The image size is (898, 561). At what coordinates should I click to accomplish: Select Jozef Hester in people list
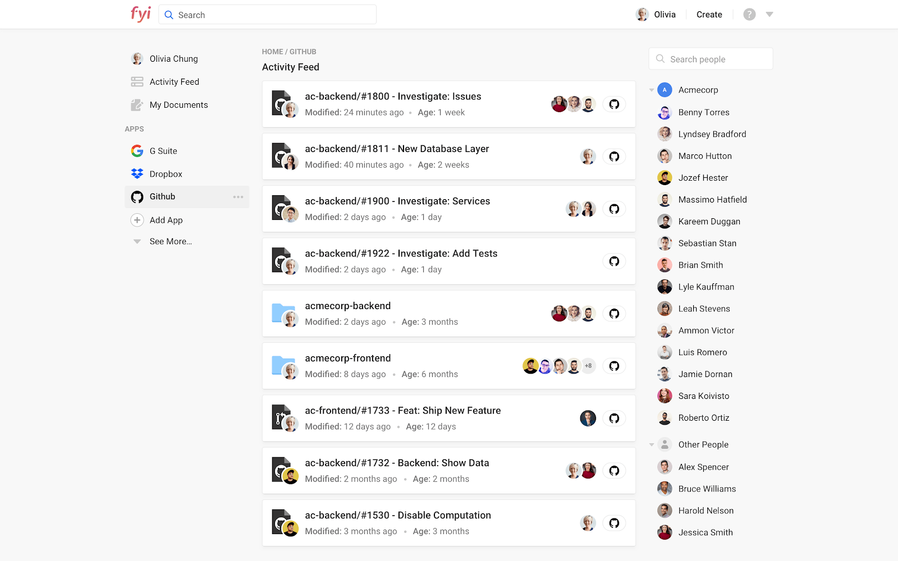click(x=693, y=178)
